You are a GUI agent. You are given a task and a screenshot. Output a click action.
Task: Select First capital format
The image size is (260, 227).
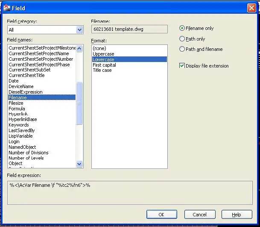(x=129, y=65)
